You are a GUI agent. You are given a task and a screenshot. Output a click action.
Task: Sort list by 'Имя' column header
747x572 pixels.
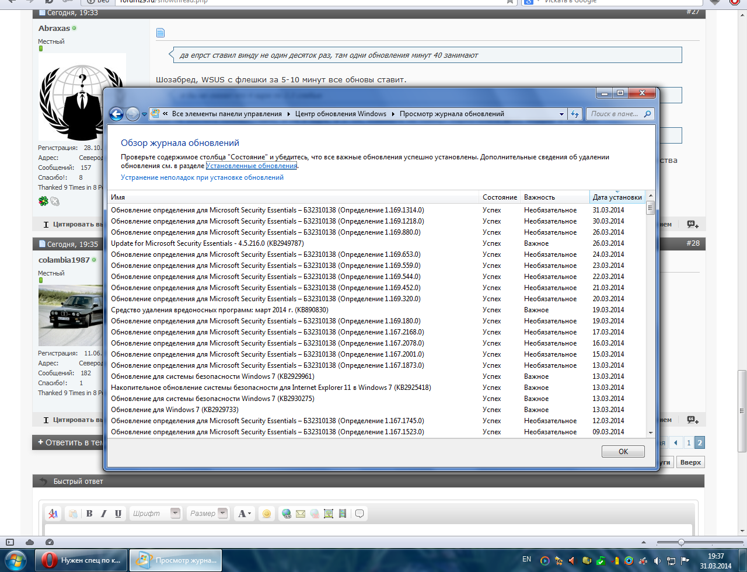(x=294, y=197)
